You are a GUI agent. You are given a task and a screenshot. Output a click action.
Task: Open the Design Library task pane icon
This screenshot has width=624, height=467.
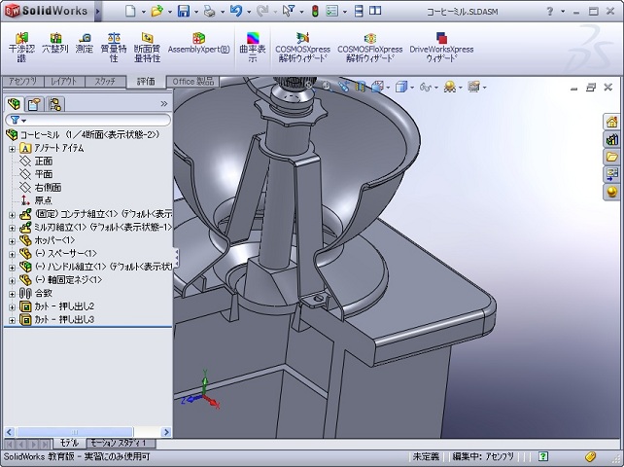coord(611,139)
